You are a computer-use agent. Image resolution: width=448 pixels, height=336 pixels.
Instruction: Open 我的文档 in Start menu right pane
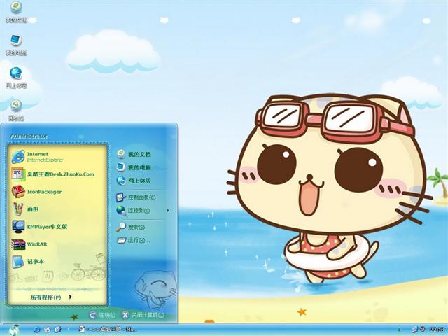(x=134, y=154)
